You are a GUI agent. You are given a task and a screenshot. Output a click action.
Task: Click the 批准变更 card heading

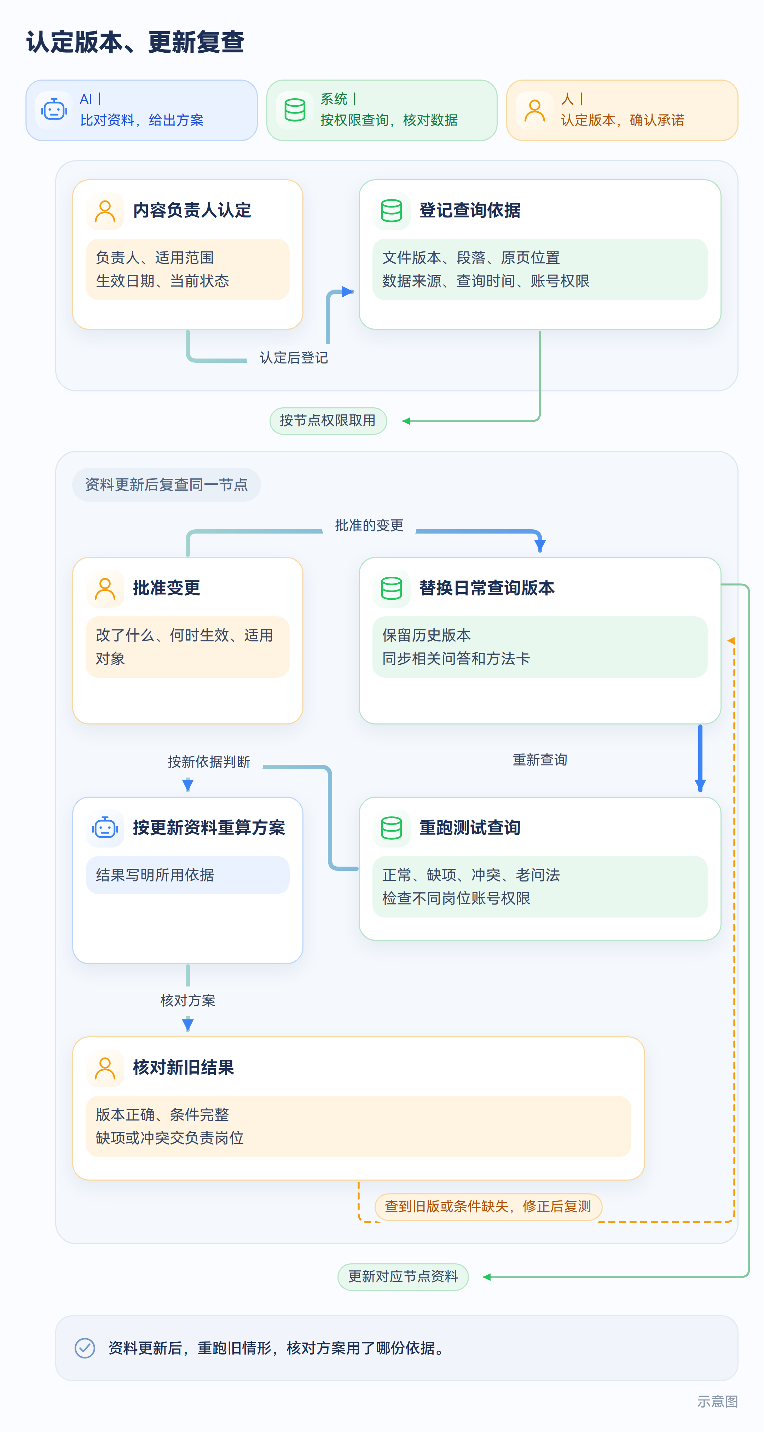pos(166,588)
